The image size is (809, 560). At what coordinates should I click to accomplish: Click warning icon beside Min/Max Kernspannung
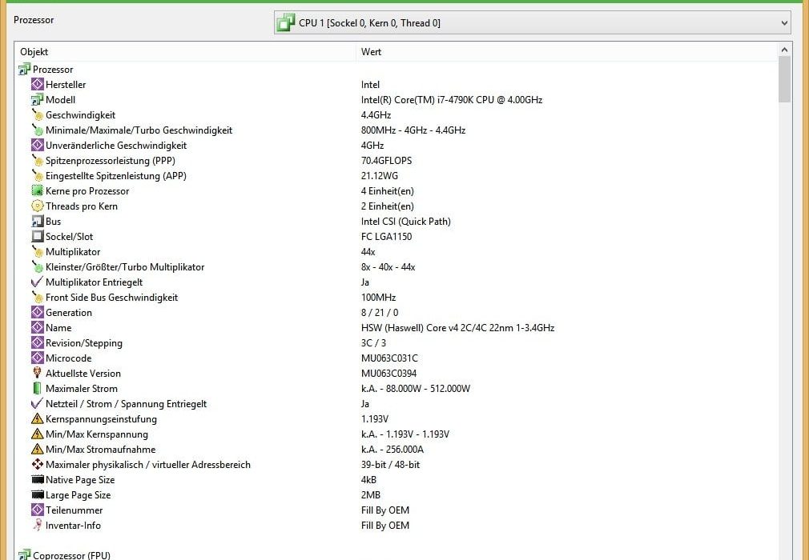click(37, 434)
